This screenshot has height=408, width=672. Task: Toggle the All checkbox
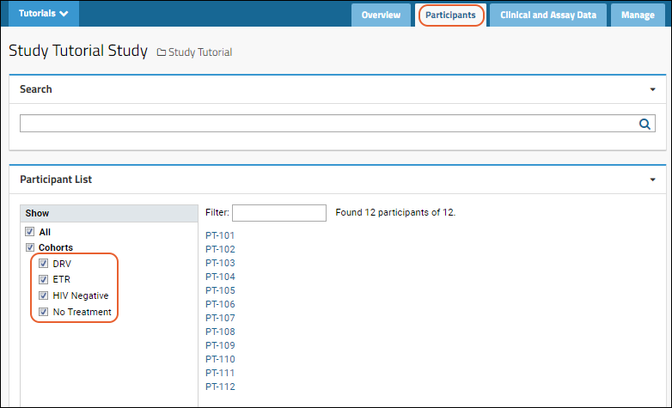pyautogui.click(x=29, y=232)
